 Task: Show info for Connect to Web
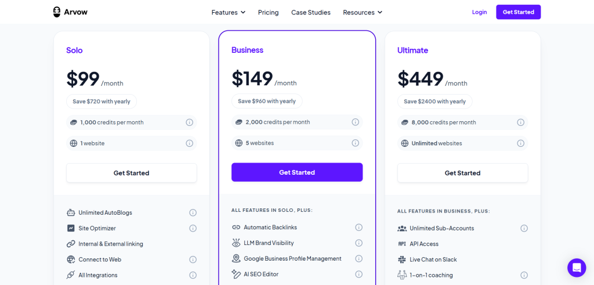[x=193, y=259]
